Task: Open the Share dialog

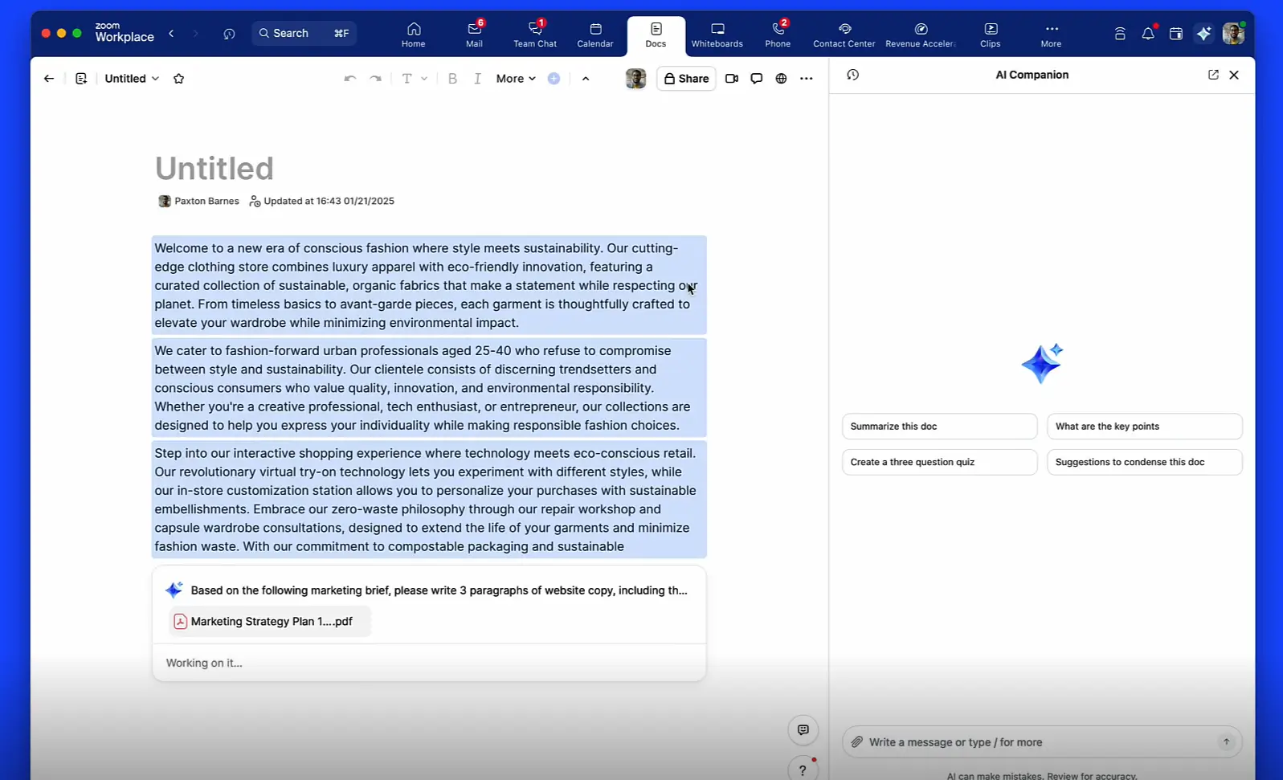Action: click(x=686, y=79)
